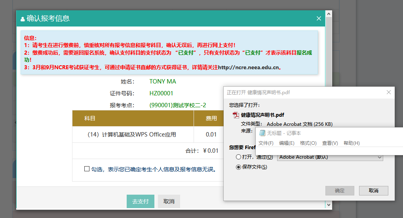The height and width of the screenshot is (218, 403).
Task: Open the 格式(O) menu in Notepad
Action: [x=308, y=143]
